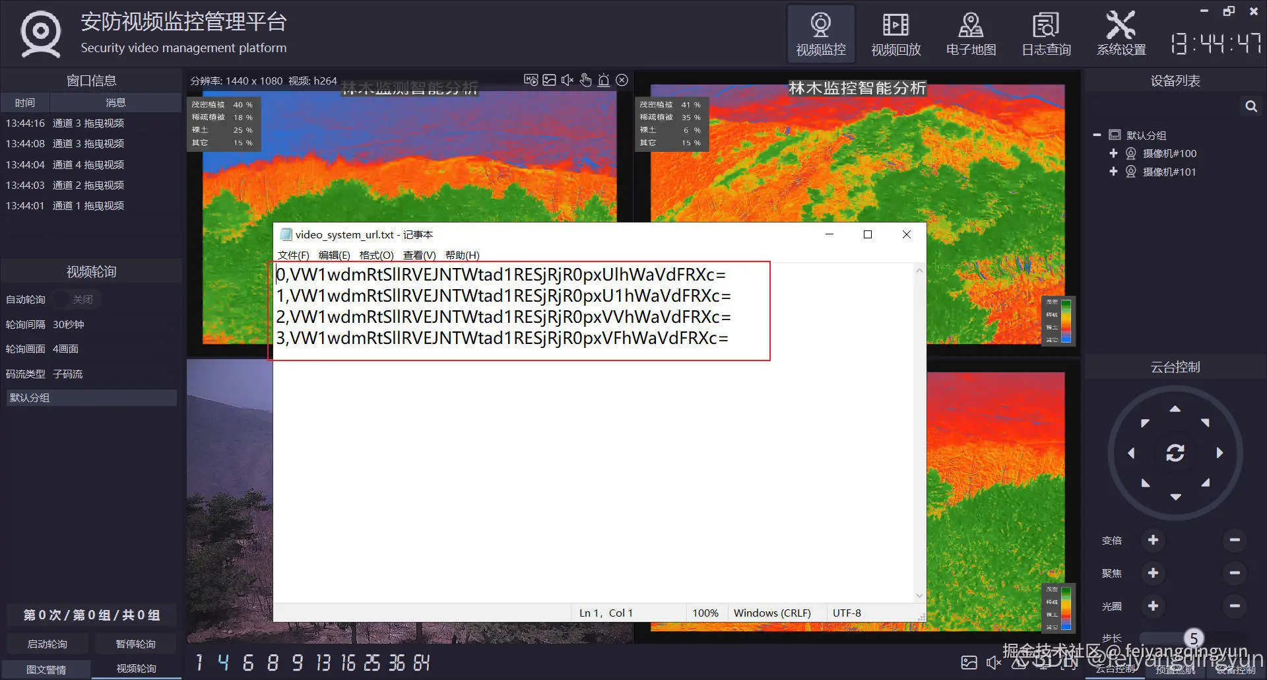Switch to the 4-screen layout
Viewport: 1267px width, 680px height.
[x=223, y=662]
